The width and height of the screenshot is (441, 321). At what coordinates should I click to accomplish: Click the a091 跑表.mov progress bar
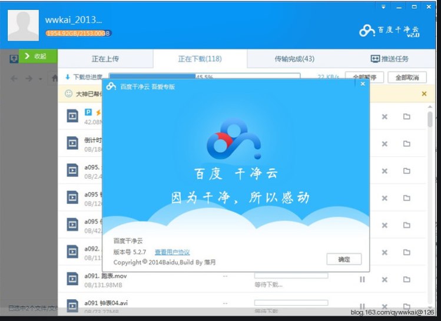pyautogui.click(x=291, y=275)
